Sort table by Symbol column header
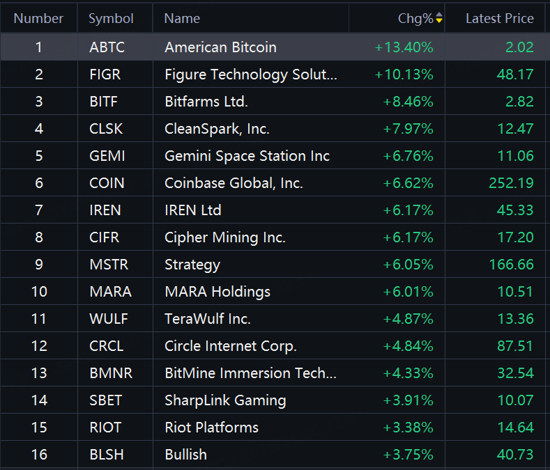The height and width of the screenshot is (470, 550). (x=111, y=19)
